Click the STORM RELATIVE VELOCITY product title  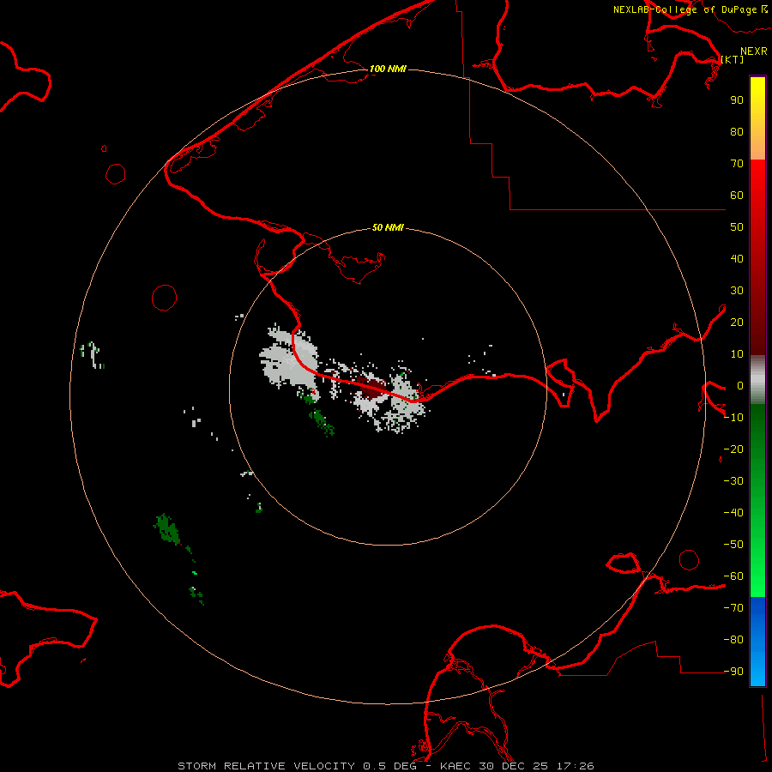266,766
